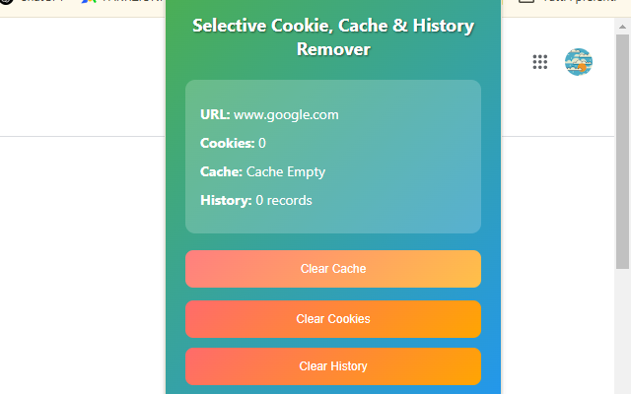Open the Google account profile avatar
This screenshot has height=394, width=631.
pyautogui.click(x=578, y=62)
